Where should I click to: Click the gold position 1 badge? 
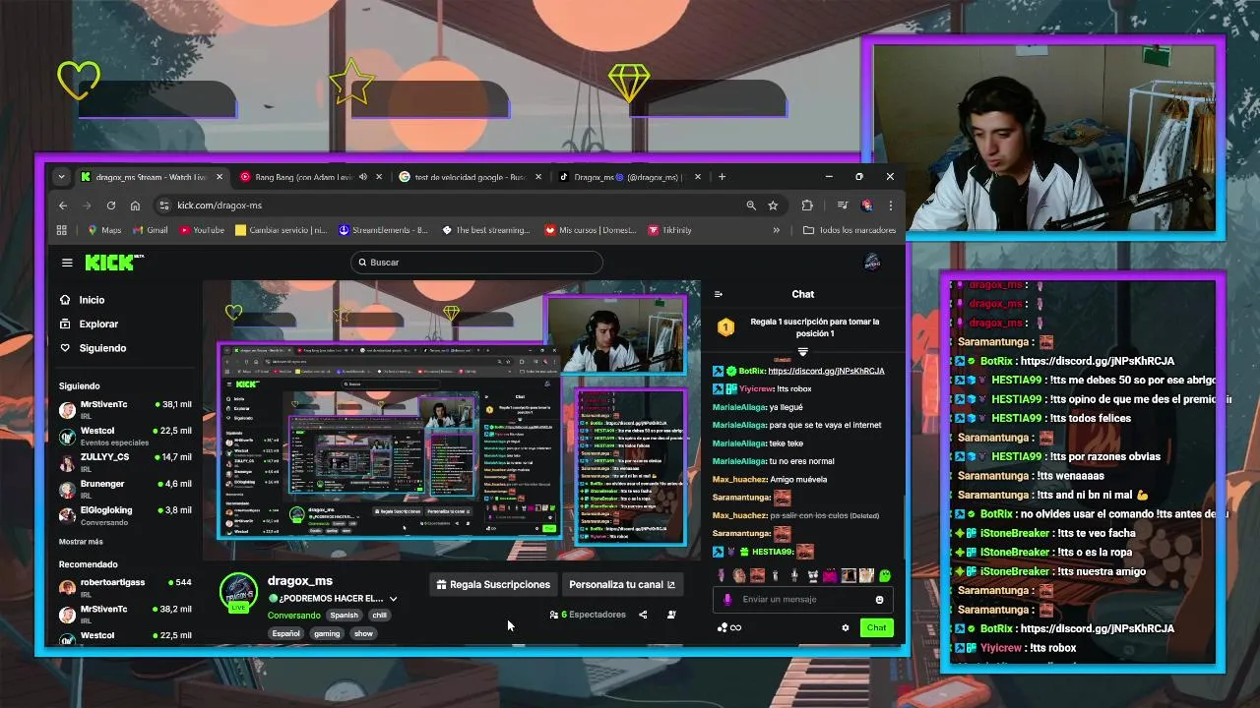(x=725, y=327)
